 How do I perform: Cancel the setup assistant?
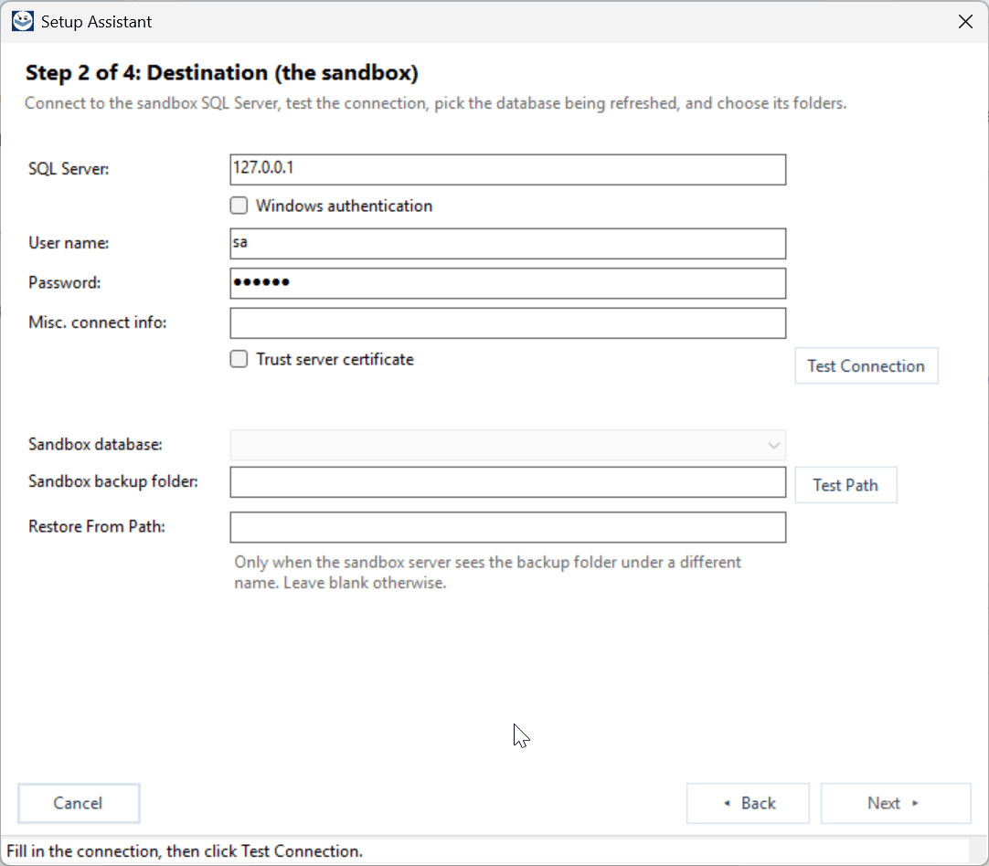(x=79, y=803)
